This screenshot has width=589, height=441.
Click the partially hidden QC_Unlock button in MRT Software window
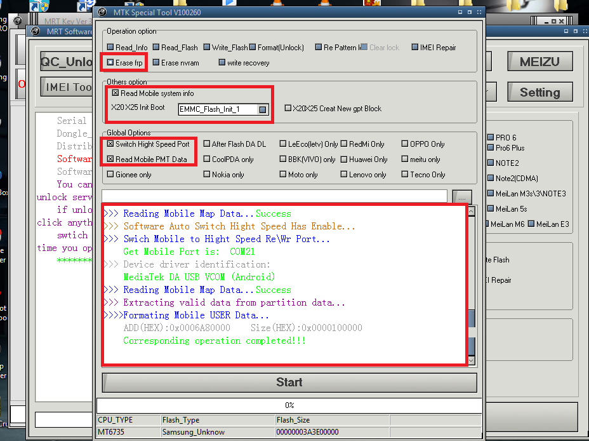click(x=67, y=61)
